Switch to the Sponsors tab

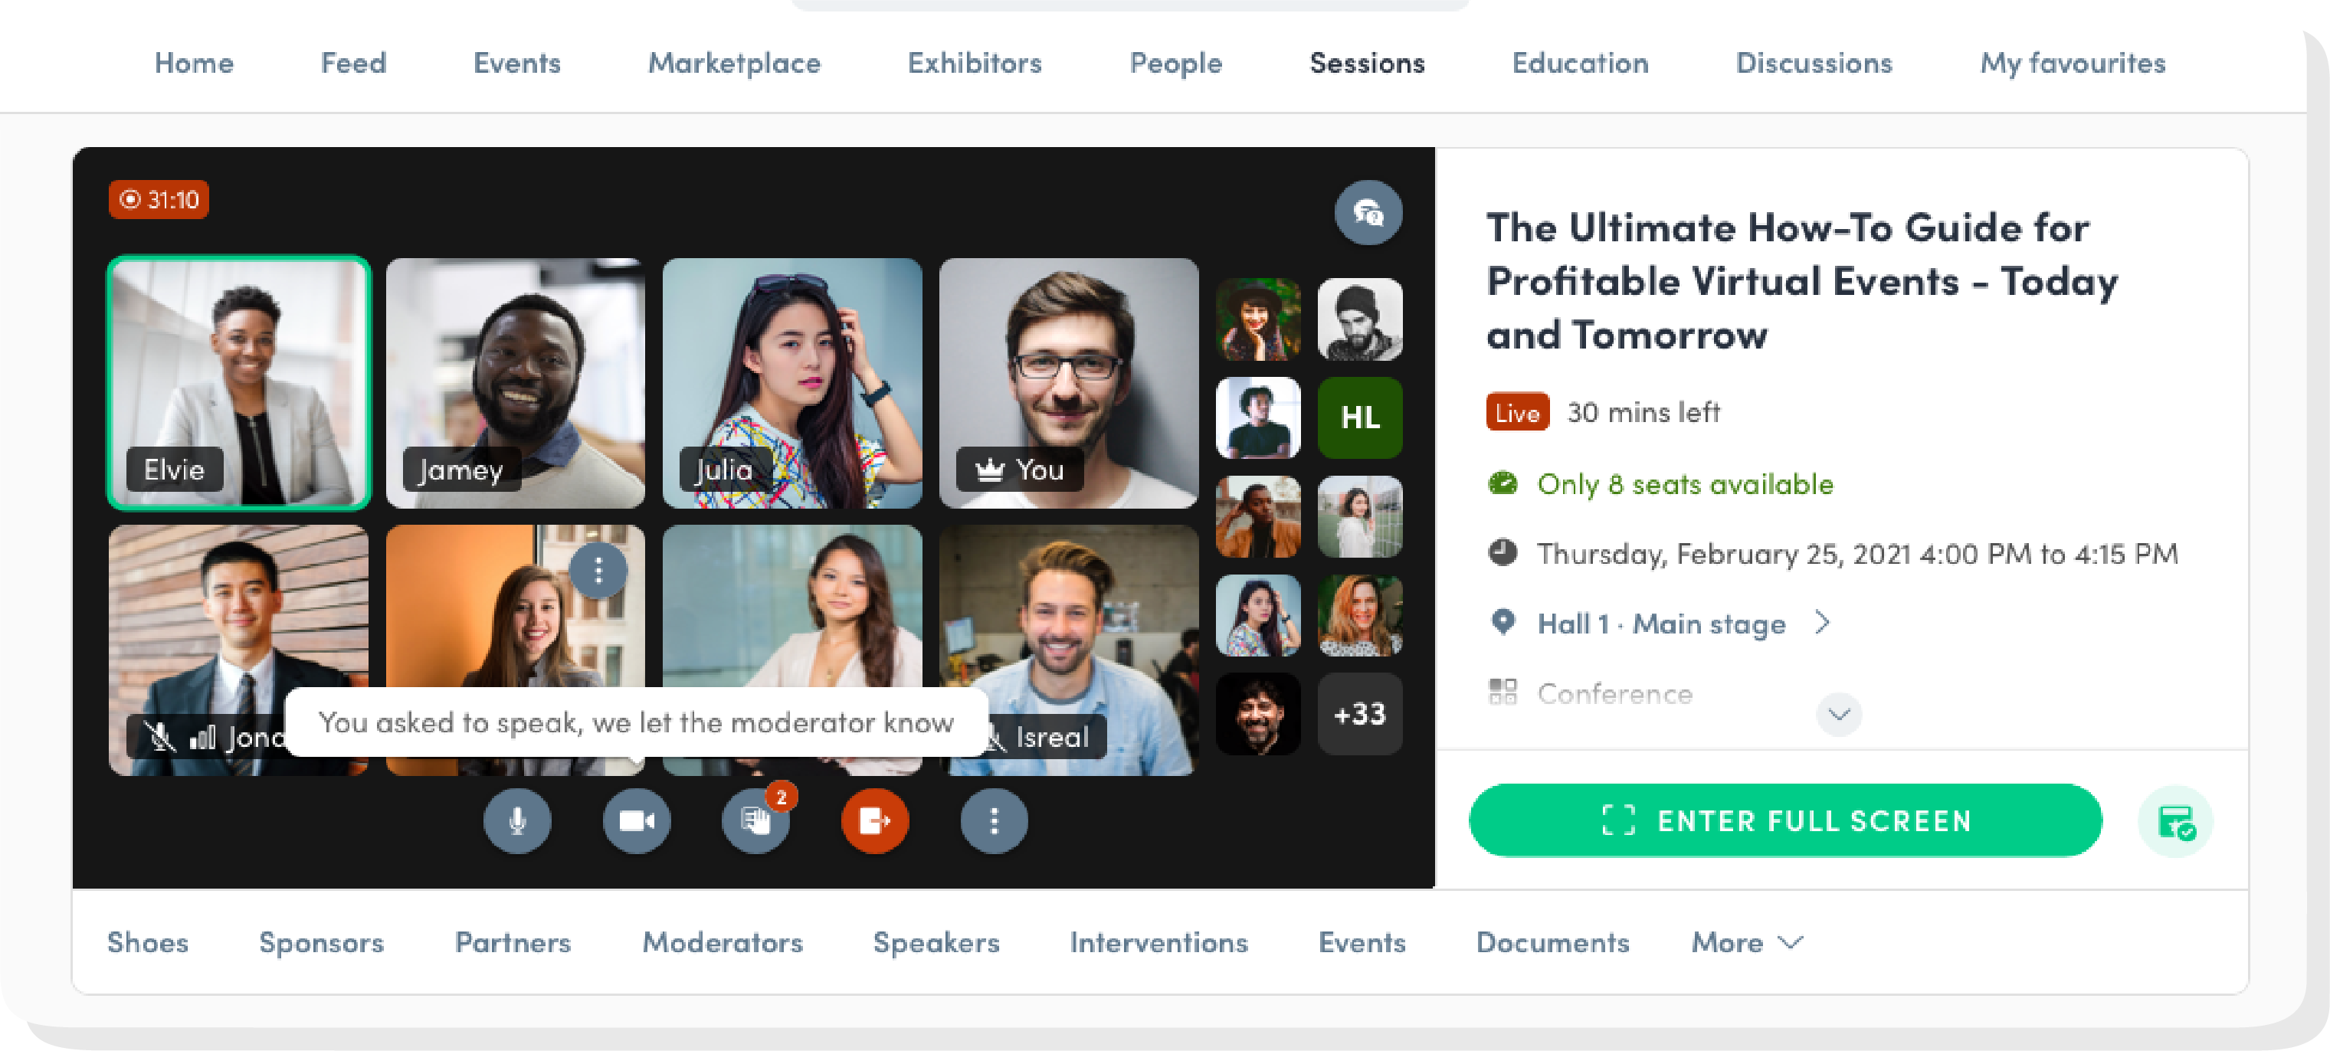[321, 942]
